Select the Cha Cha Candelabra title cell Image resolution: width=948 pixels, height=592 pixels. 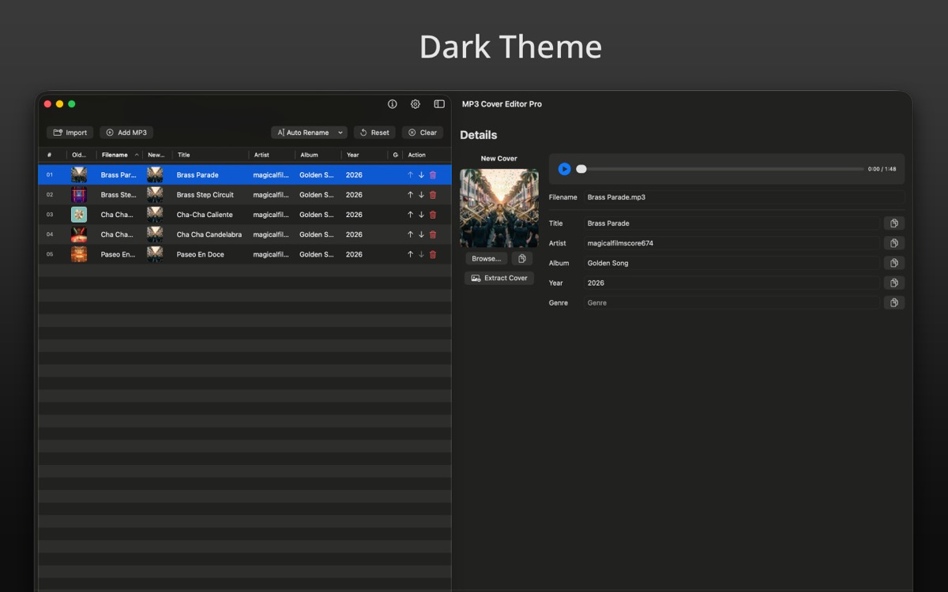(x=209, y=234)
